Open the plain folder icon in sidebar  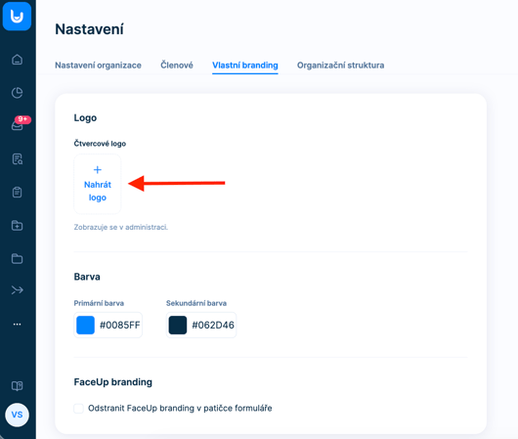[18, 258]
